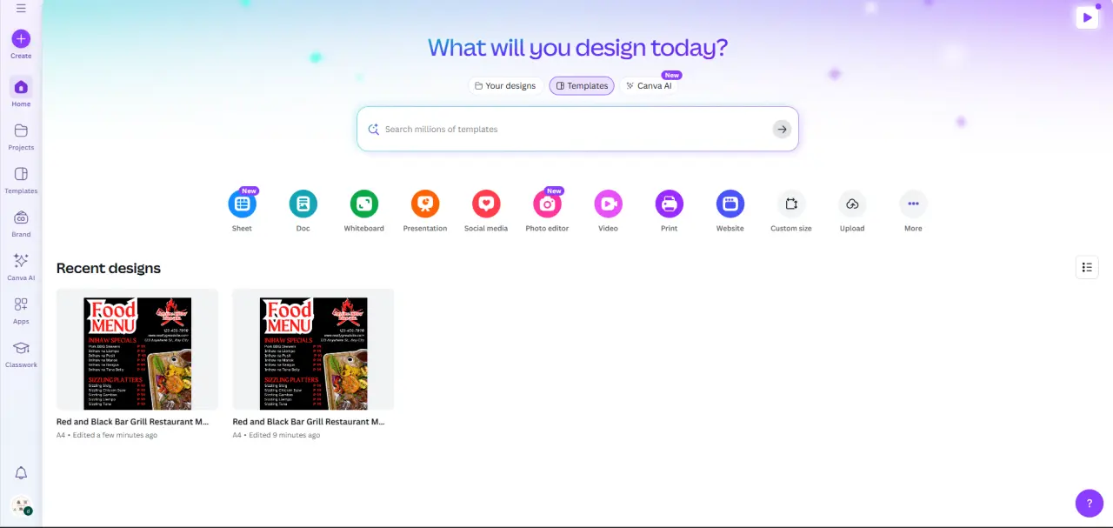
Task: Click the AI sparkle search icon
Action: click(x=374, y=129)
